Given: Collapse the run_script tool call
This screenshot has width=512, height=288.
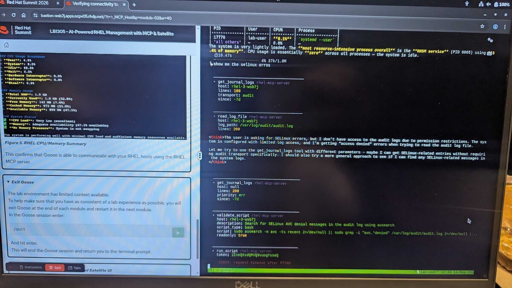Looking at the screenshot, I should 213,251.
